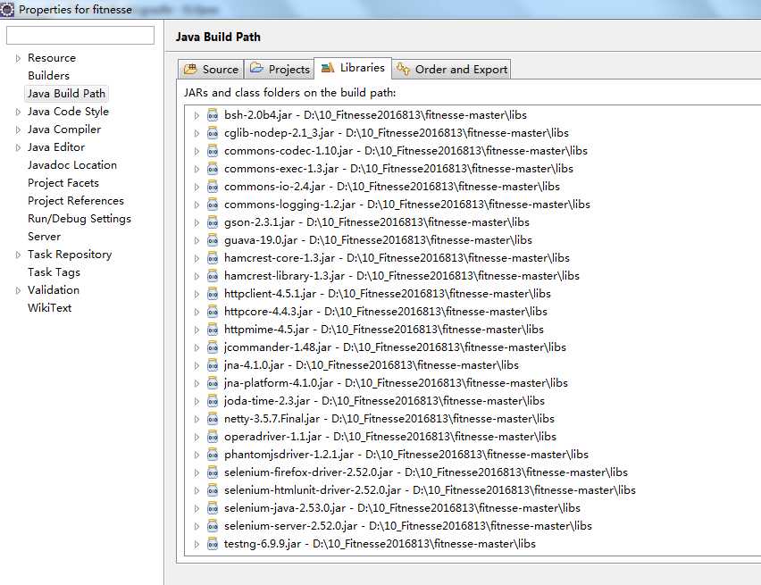Open the Order and Export tab

(x=451, y=70)
